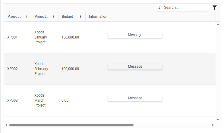Viewport: 224px width, 133px height.
Task: Click the horizontal scrollbar thumb
Action: pos(71,125)
